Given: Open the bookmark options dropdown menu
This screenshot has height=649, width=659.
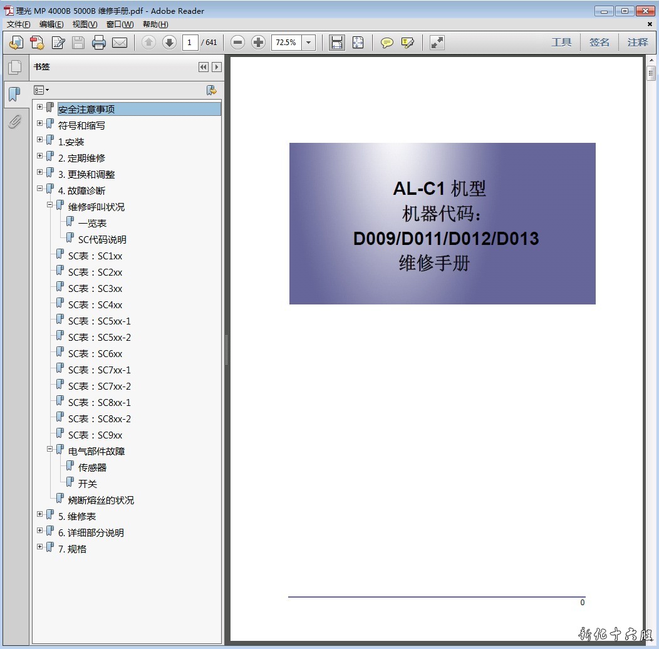Looking at the screenshot, I should coord(41,90).
